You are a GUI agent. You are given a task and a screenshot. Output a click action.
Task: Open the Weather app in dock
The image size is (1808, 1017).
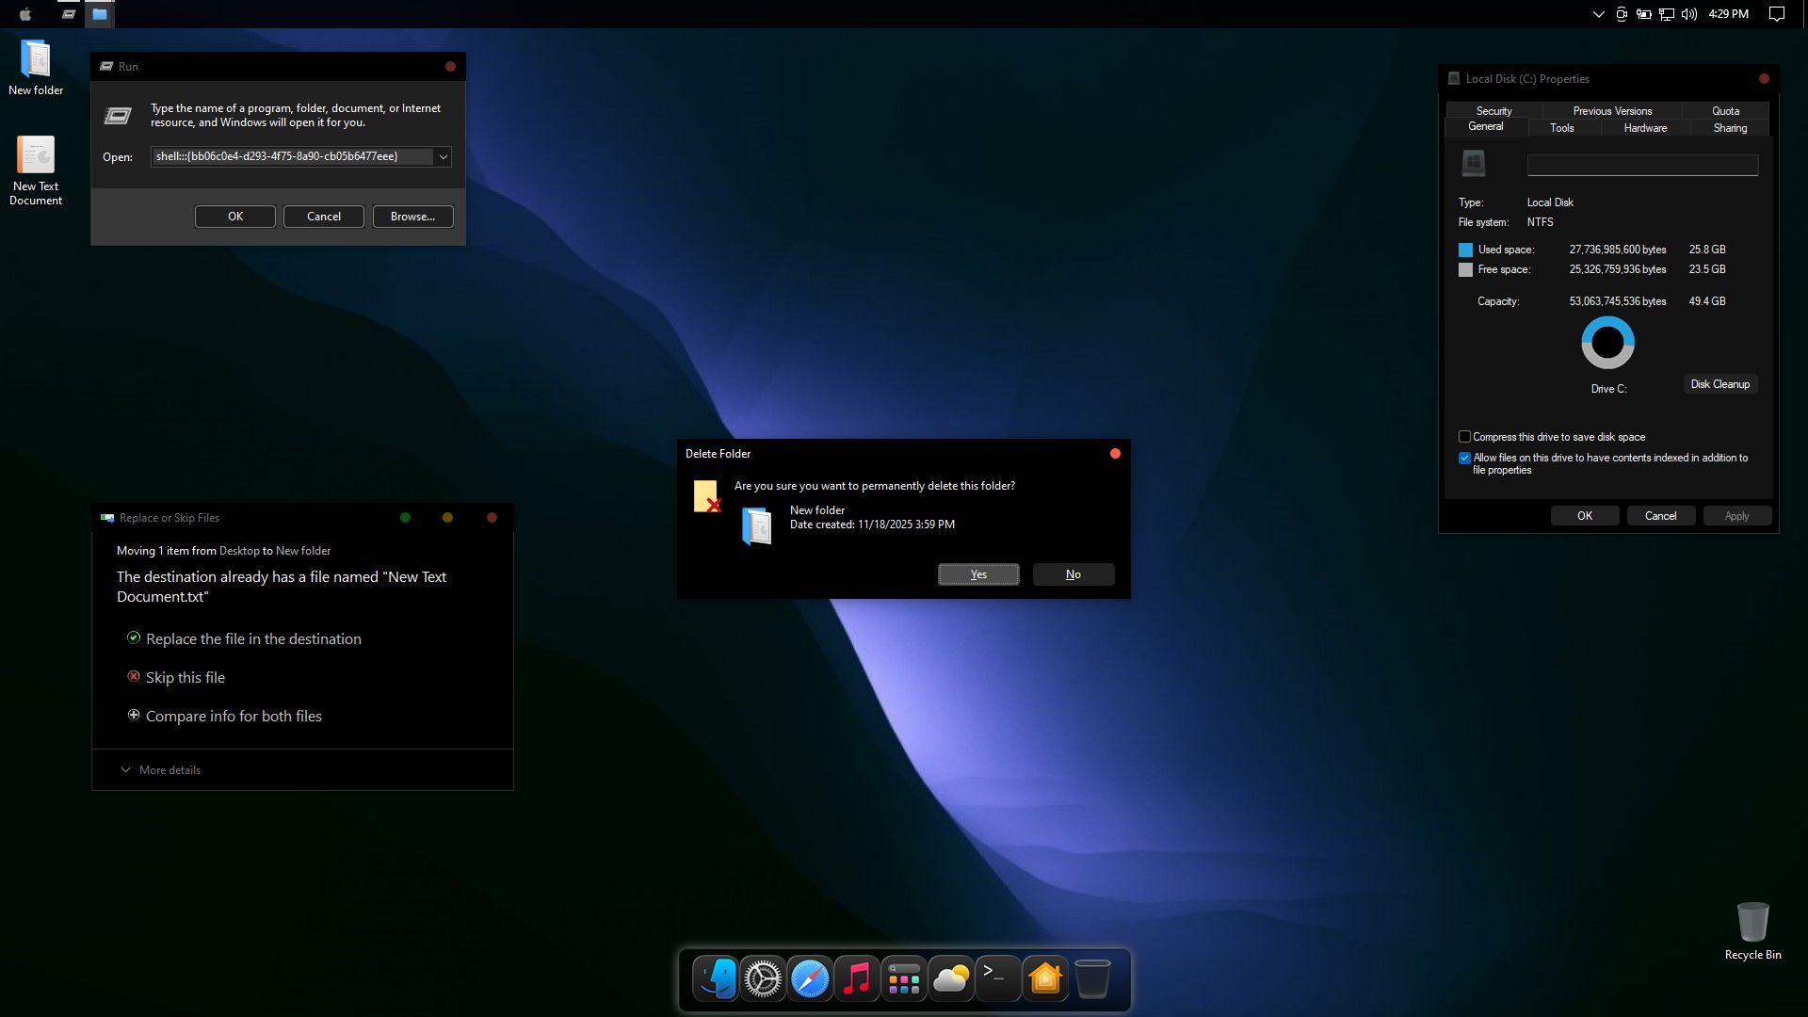[951, 979]
